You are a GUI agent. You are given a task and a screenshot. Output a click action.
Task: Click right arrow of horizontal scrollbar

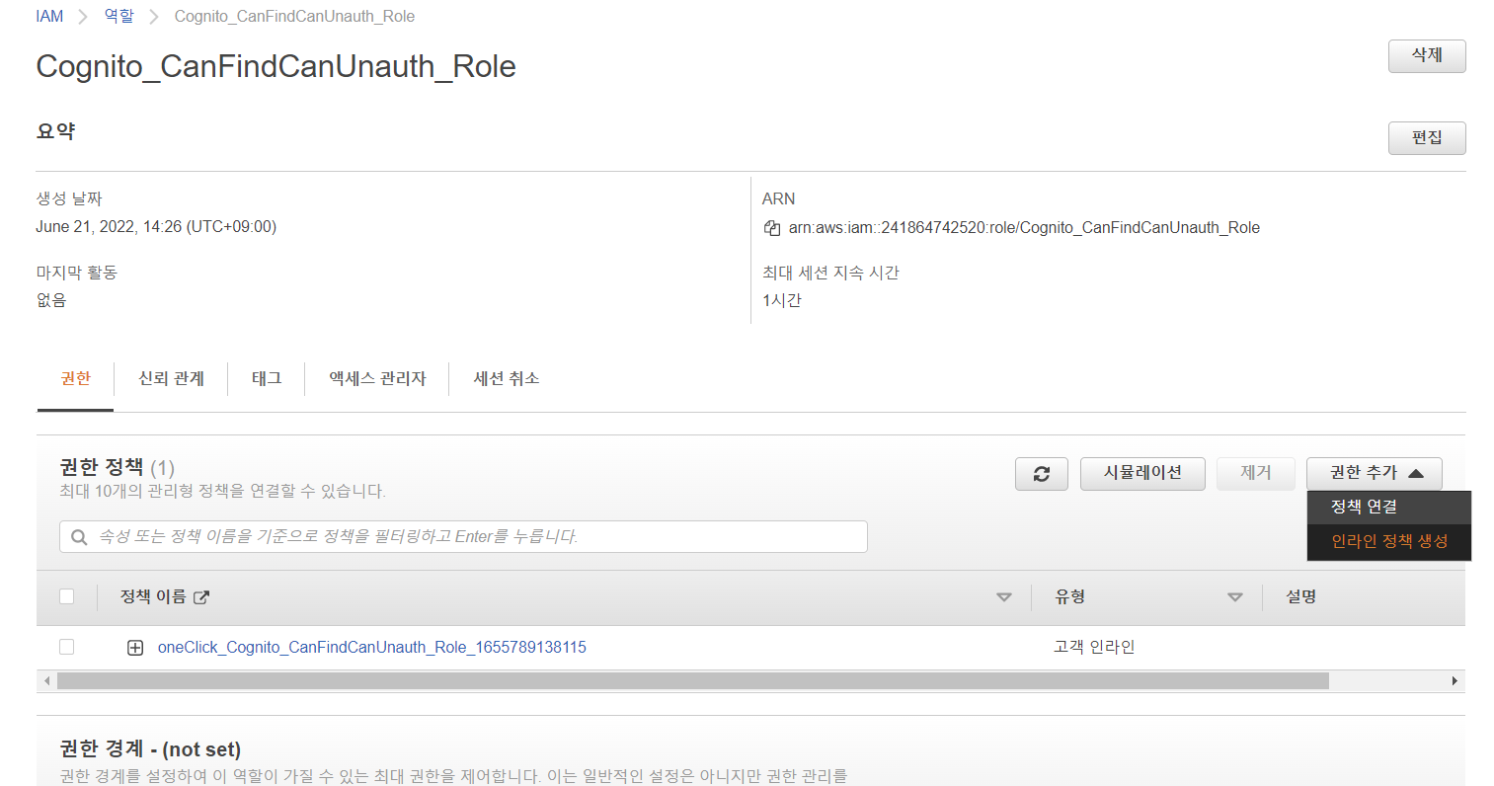pos(1455,681)
